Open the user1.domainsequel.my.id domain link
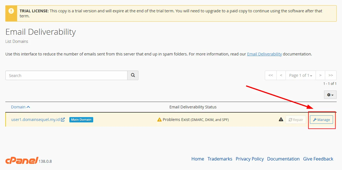342x170 pixels. tap(35, 120)
